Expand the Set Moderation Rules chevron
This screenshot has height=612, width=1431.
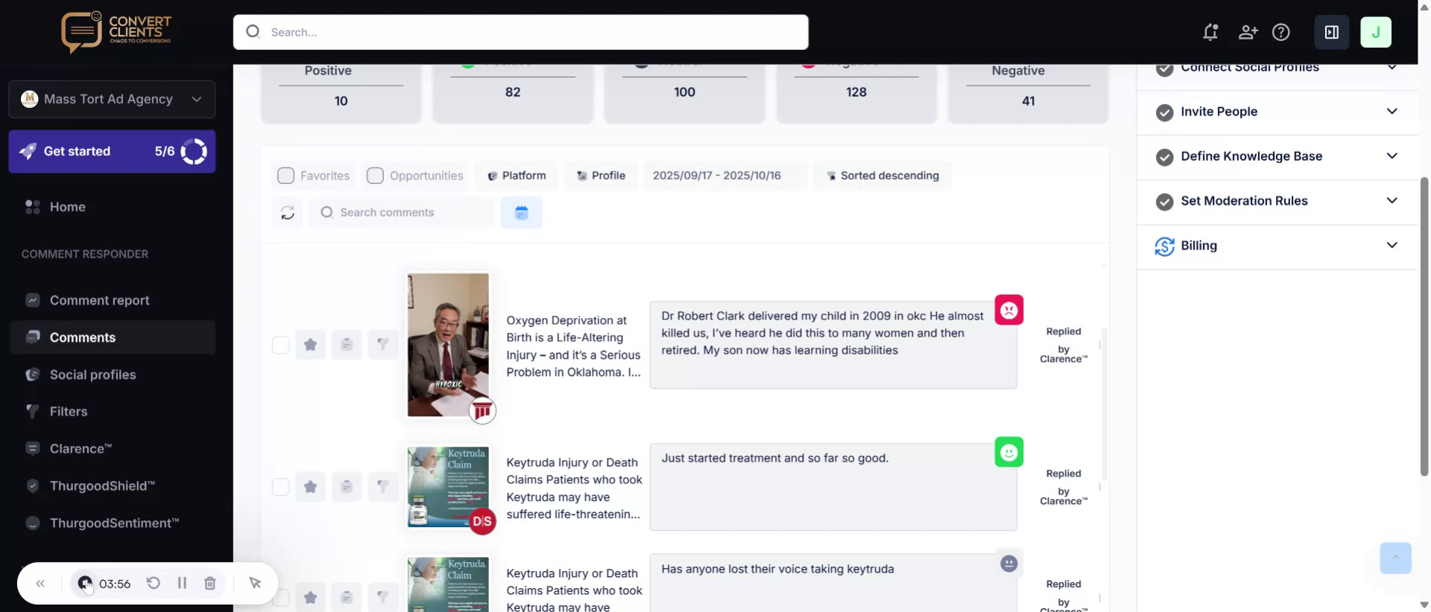[1391, 201]
